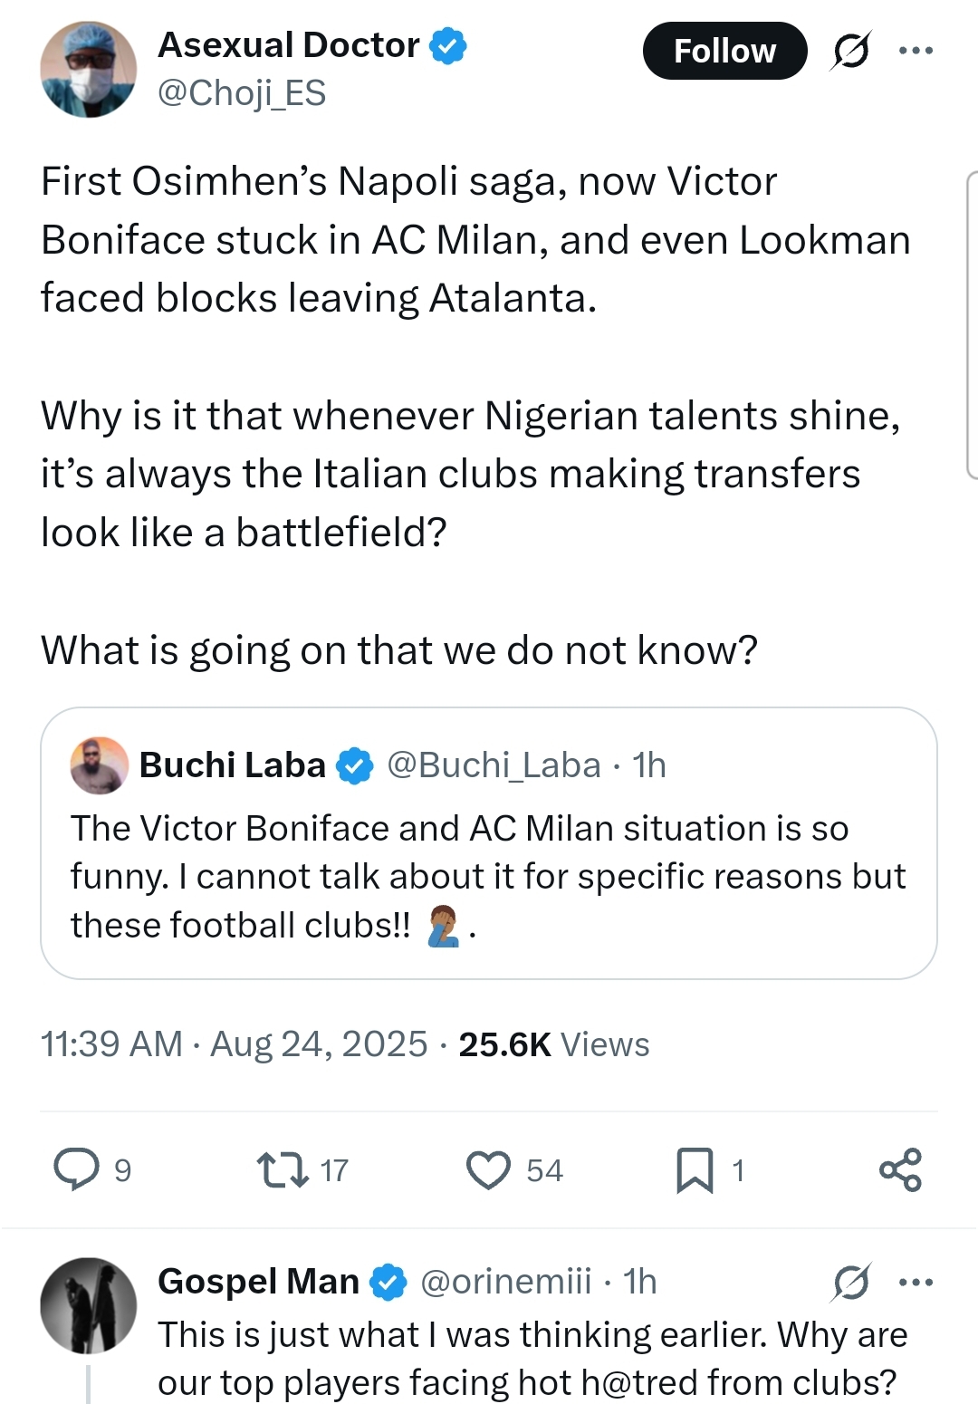Screen dimensions: 978x1404
Task: Click Buchi Laba's avatar in quote
Action: coord(100,765)
